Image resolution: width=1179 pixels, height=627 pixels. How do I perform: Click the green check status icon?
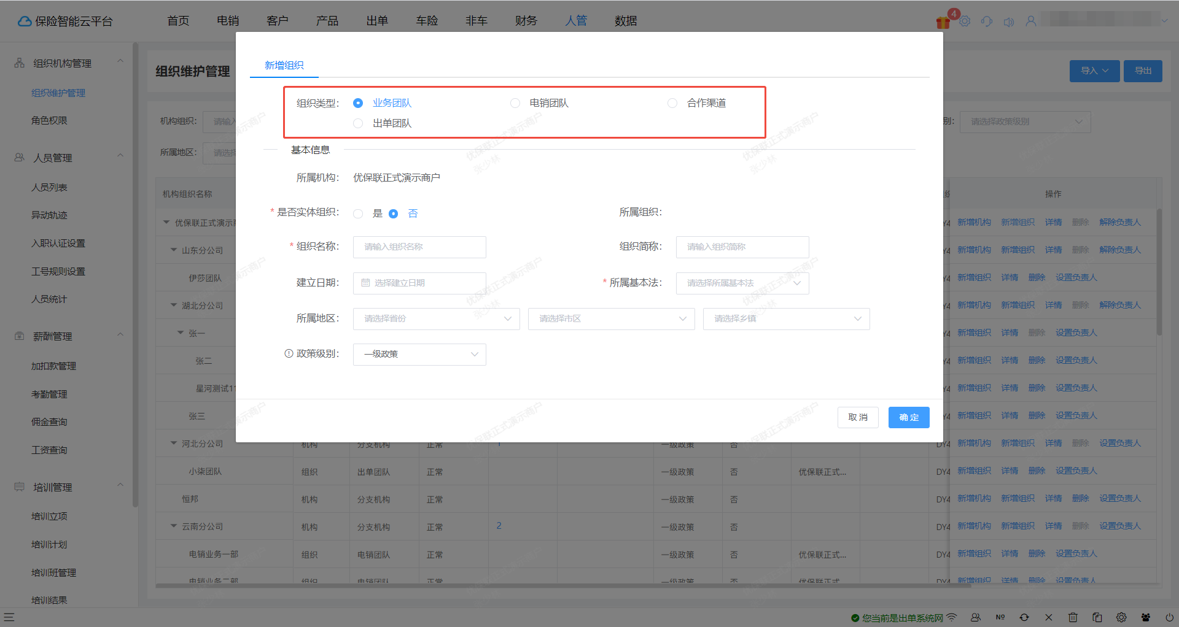855,618
